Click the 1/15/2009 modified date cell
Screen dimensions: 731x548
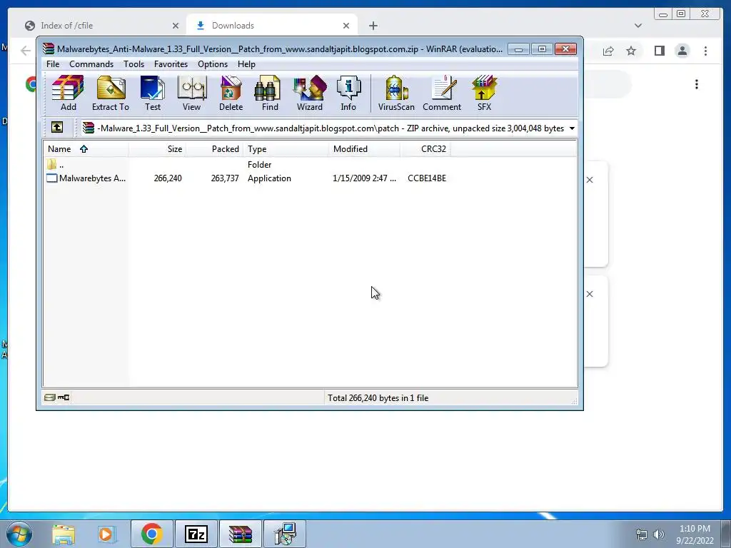[x=364, y=178]
